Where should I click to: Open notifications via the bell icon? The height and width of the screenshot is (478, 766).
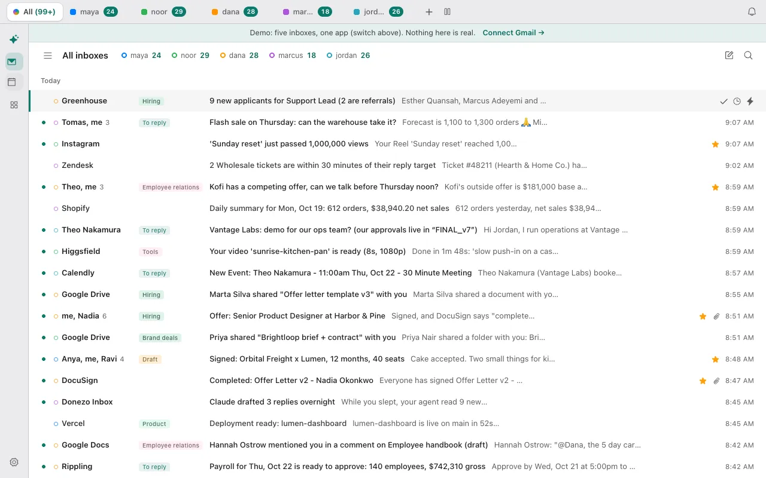pyautogui.click(x=752, y=12)
